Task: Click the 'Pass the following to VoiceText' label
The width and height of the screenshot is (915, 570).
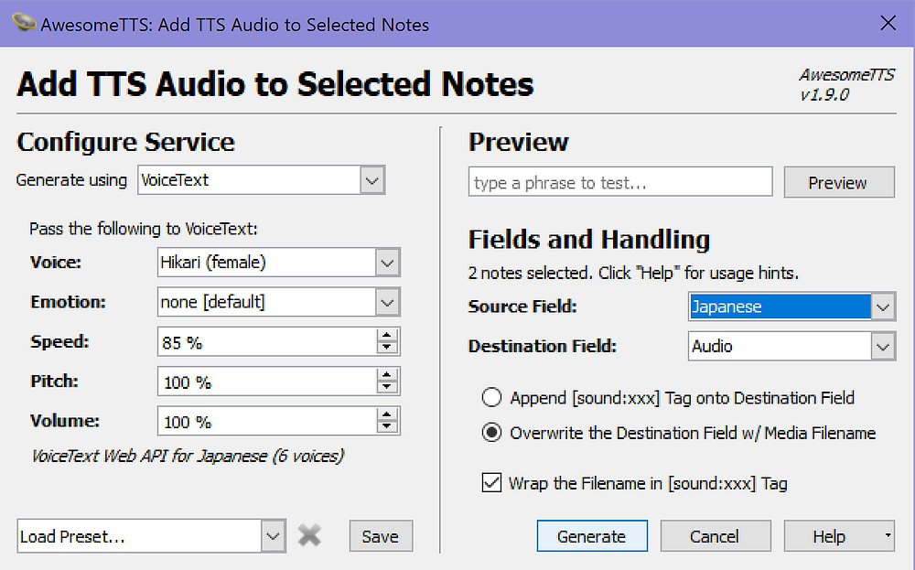Action: click(144, 229)
